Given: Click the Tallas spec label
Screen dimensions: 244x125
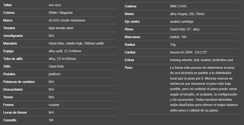Looking at the screenshot, I should (x=7, y=5).
